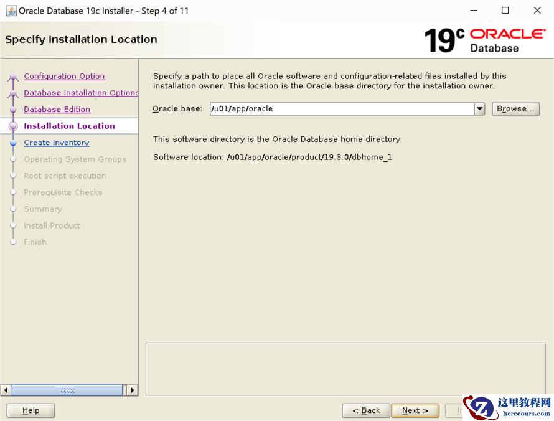Click the sidebar scrollbar right arrow

[133, 390]
